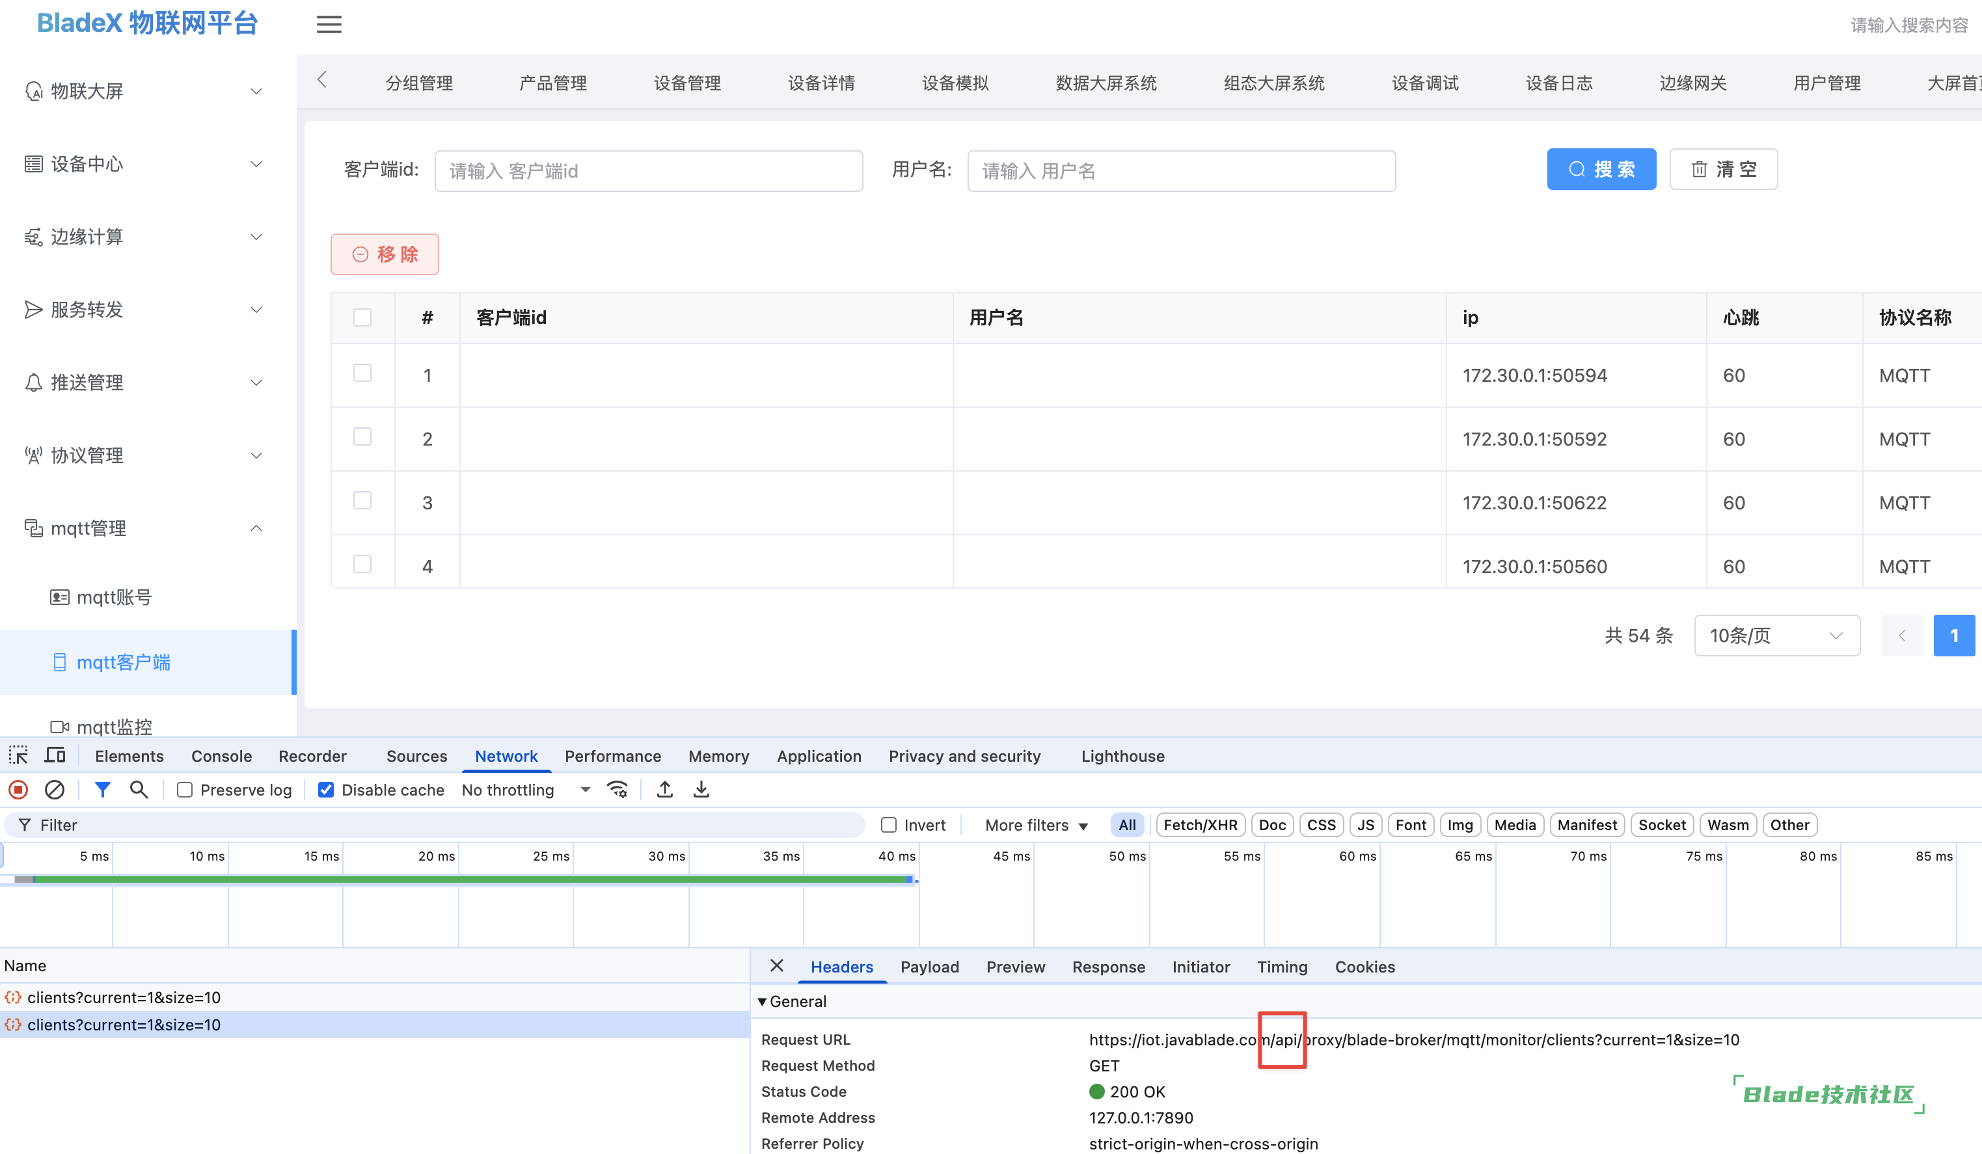Open network search magnifier
Image resolution: width=1982 pixels, height=1154 pixels.
pos(139,789)
